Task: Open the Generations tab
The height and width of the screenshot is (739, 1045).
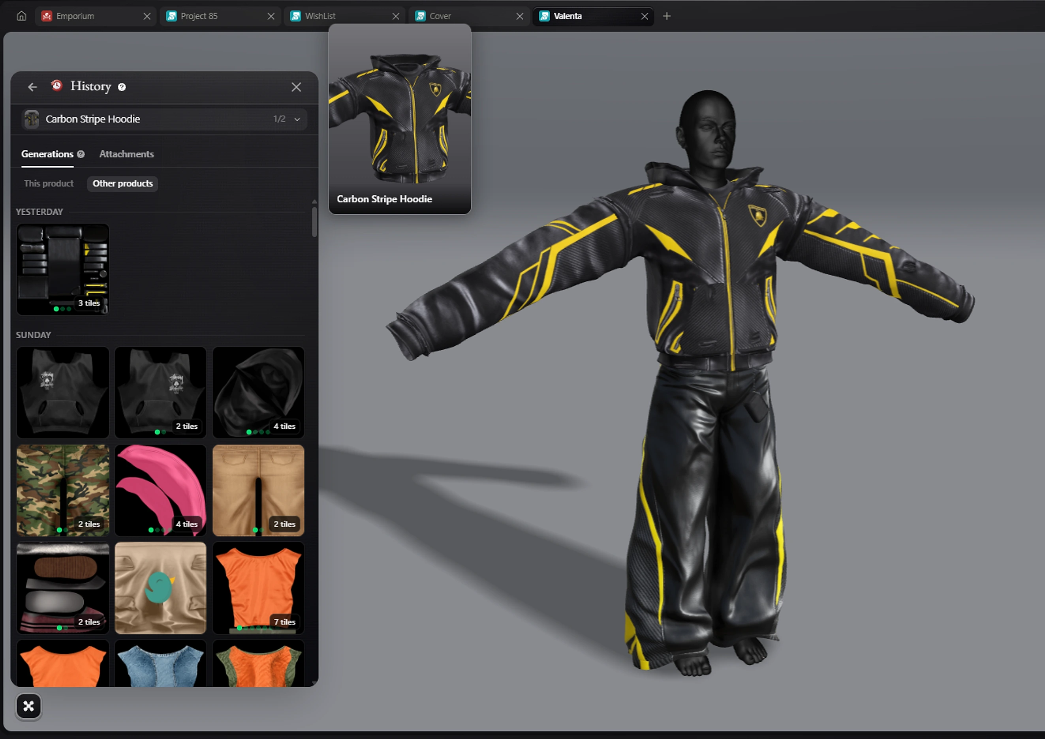Action: click(x=47, y=154)
